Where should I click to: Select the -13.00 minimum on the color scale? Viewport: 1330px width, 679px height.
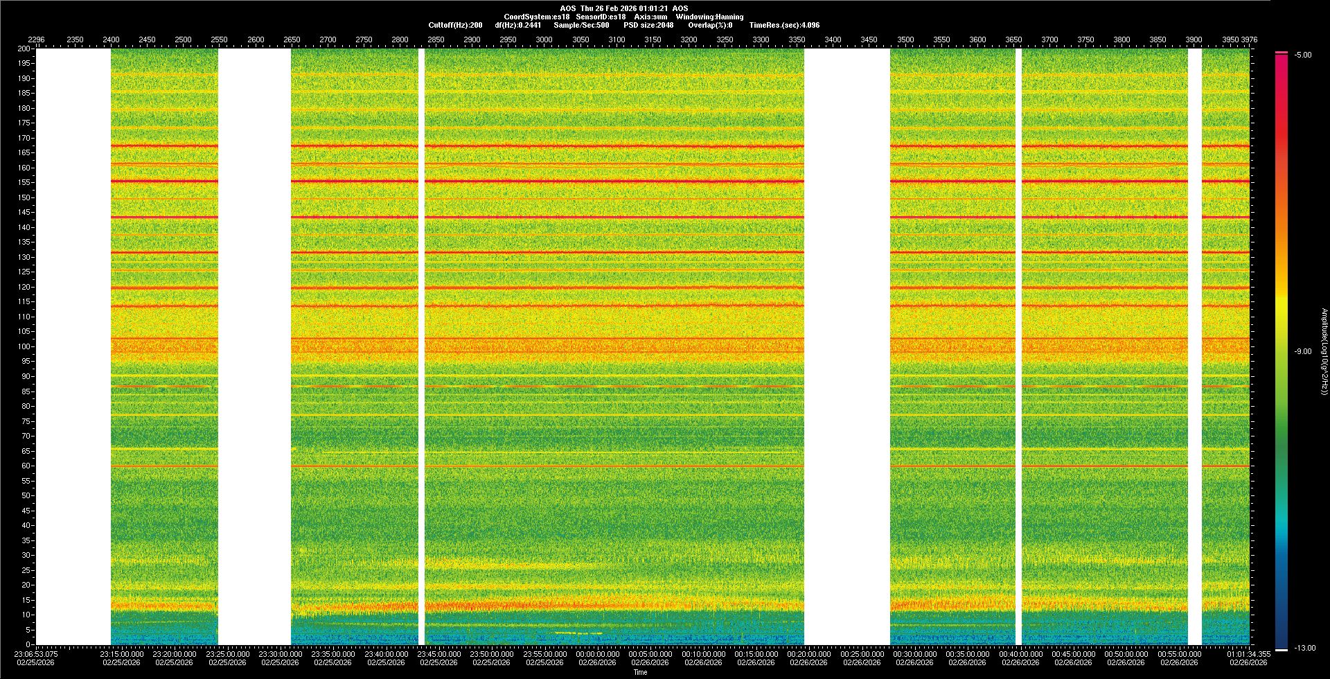[1304, 648]
